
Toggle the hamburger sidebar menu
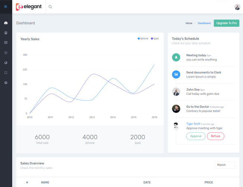pyautogui.click(x=6, y=7)
